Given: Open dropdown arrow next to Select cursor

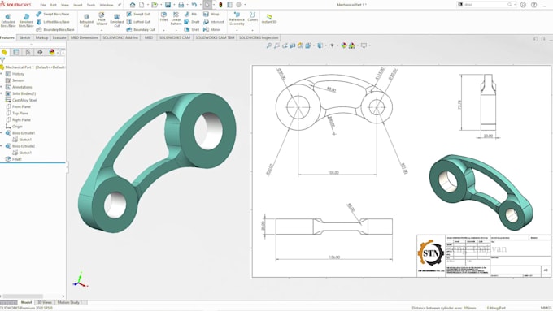Looking at the screenshot, I should [214, 5].
